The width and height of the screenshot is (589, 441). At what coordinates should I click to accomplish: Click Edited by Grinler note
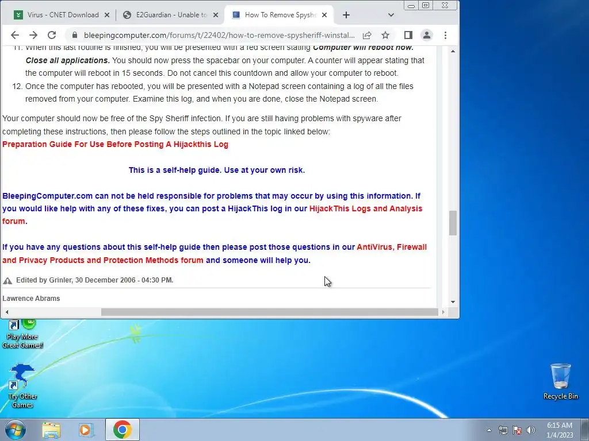click(x=95, y=280)
